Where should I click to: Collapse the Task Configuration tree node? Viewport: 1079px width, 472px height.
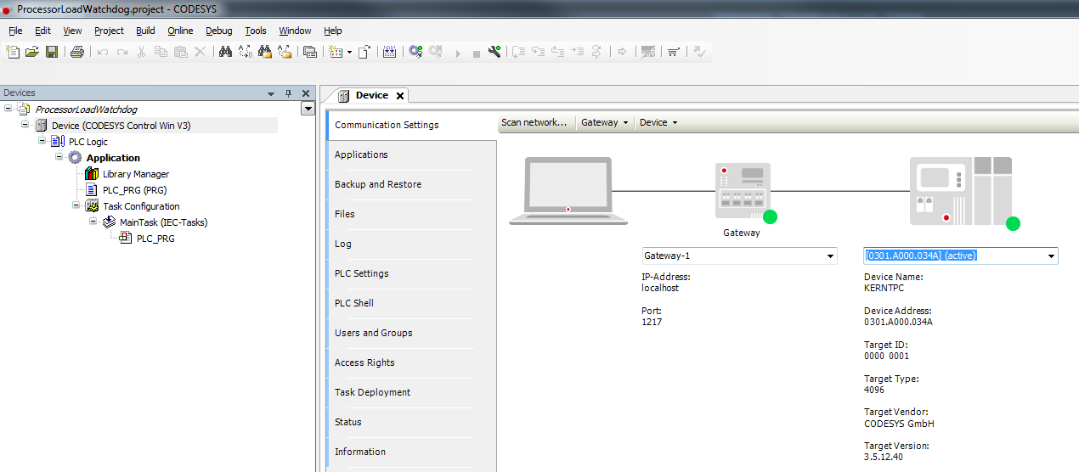pos(76,206)
